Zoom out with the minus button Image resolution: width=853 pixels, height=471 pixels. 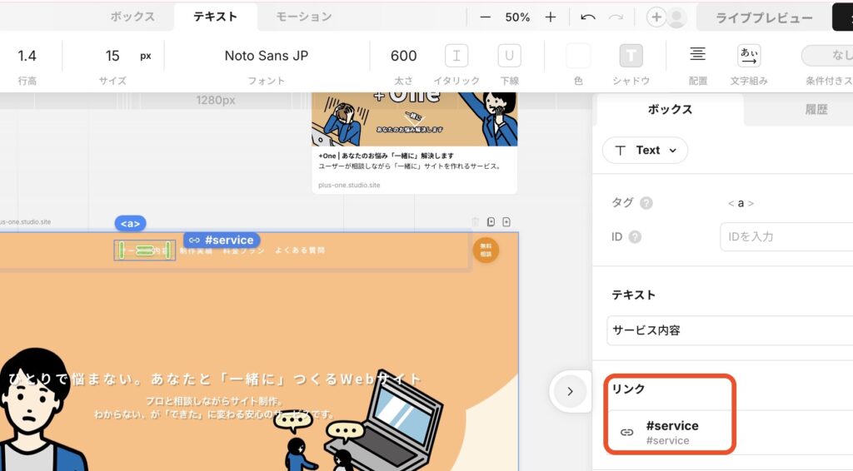(x=486, y=17)
